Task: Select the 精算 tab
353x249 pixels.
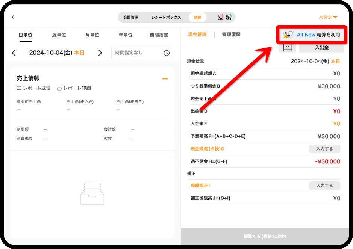Action: (197, 17)
